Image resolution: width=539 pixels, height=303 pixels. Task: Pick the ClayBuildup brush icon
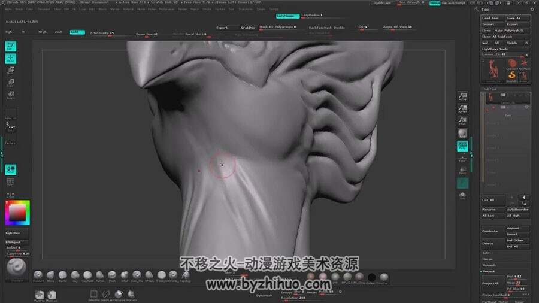[87, 275]
